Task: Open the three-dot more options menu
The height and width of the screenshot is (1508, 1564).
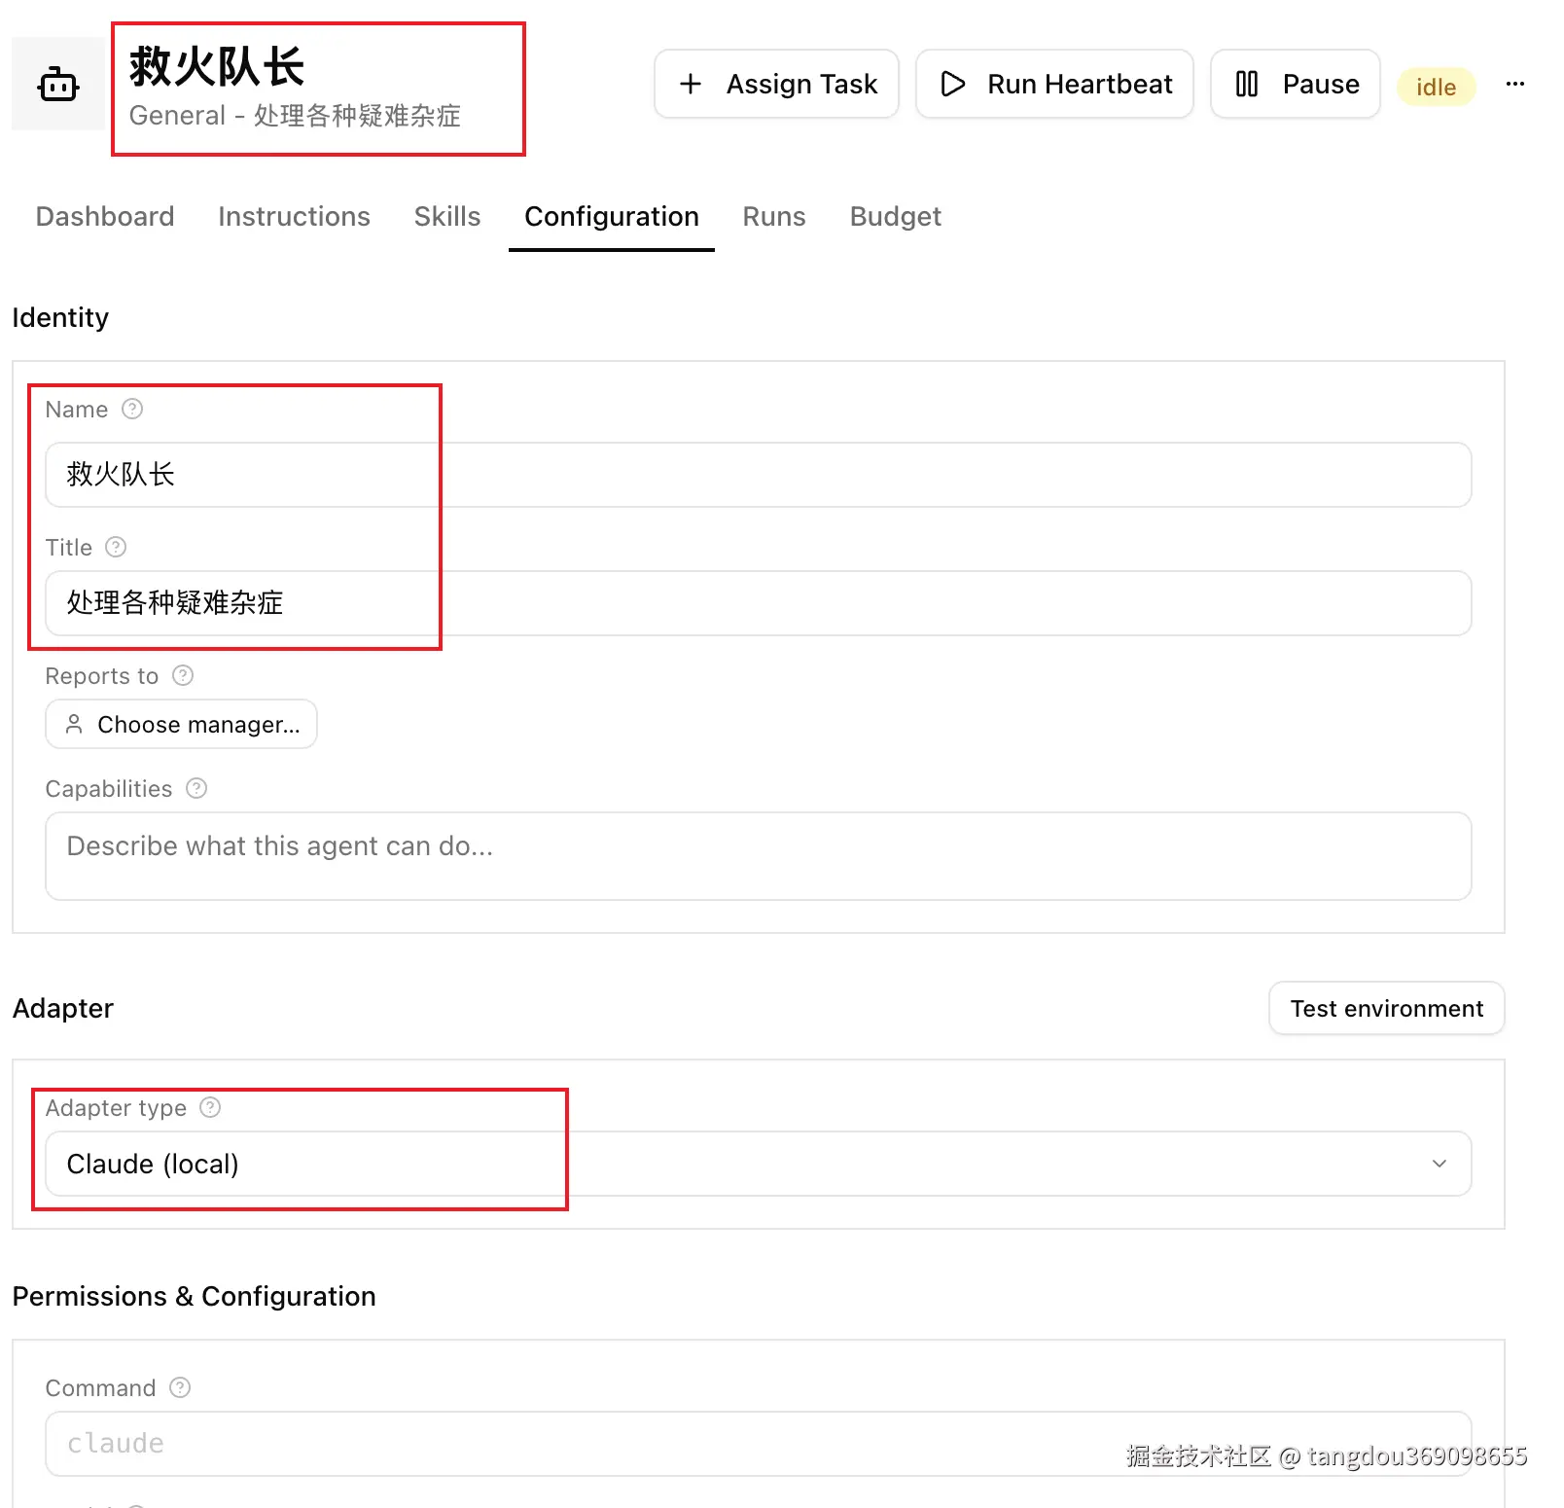Action: click(x=1514, y=84)
